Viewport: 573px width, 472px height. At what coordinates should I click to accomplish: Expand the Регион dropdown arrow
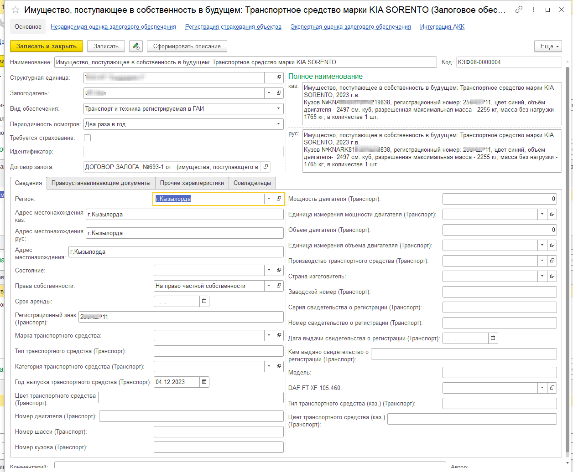click(x=269, y=199)
